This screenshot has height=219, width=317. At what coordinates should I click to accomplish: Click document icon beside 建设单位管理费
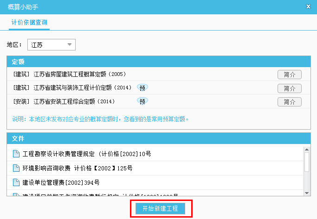tap(16, 182)
